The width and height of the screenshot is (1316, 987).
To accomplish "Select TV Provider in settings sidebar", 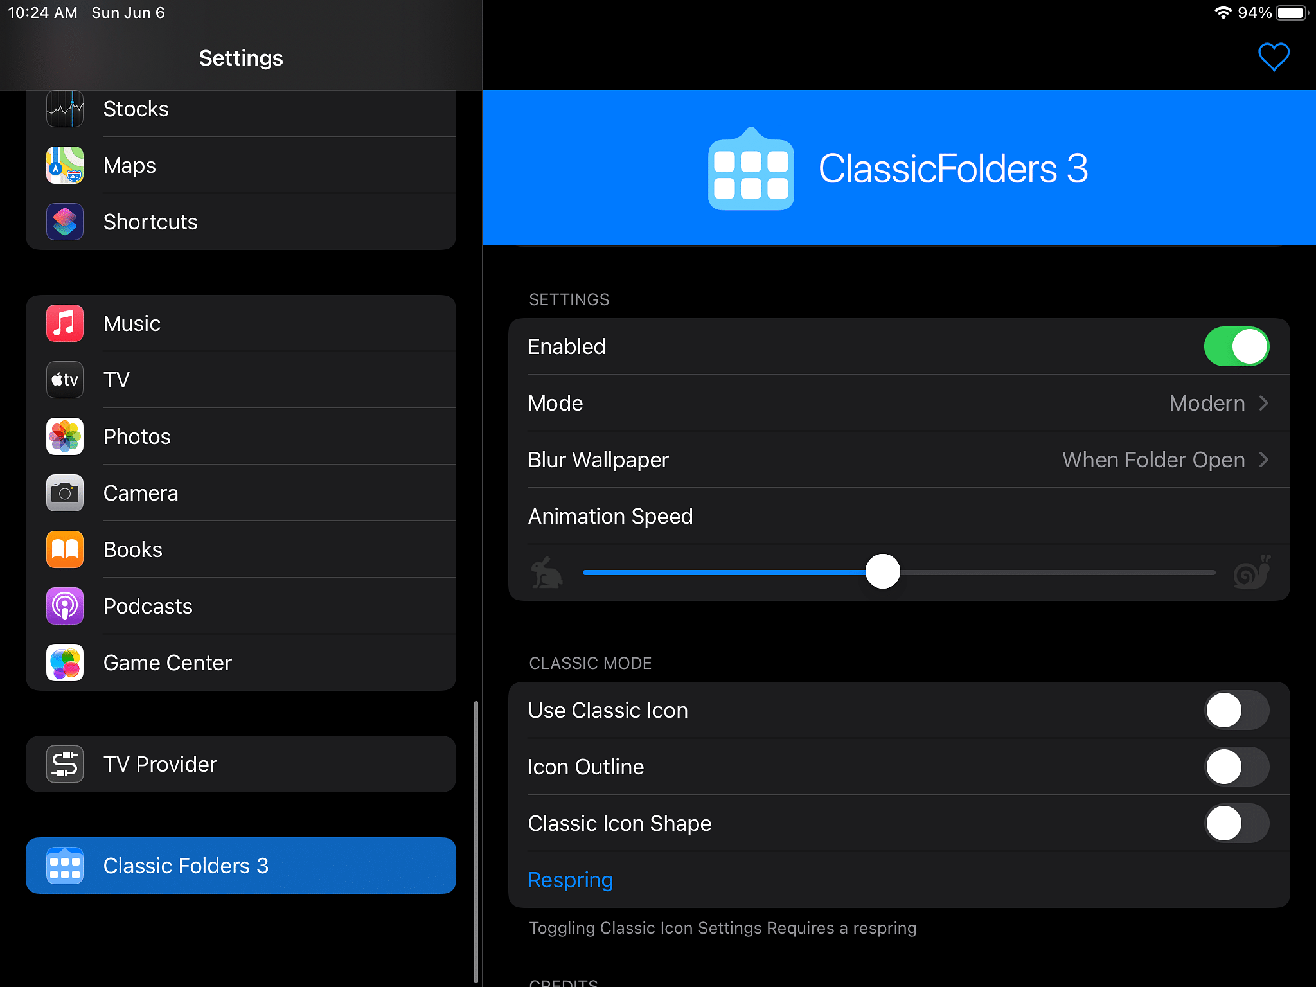I will pyautogui.click(x=240, y=764).
